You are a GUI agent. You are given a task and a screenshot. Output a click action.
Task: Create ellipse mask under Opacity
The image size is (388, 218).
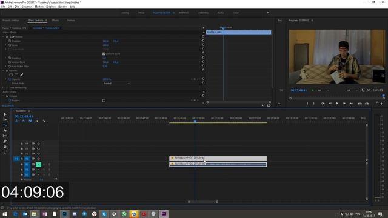click(11, 74)
